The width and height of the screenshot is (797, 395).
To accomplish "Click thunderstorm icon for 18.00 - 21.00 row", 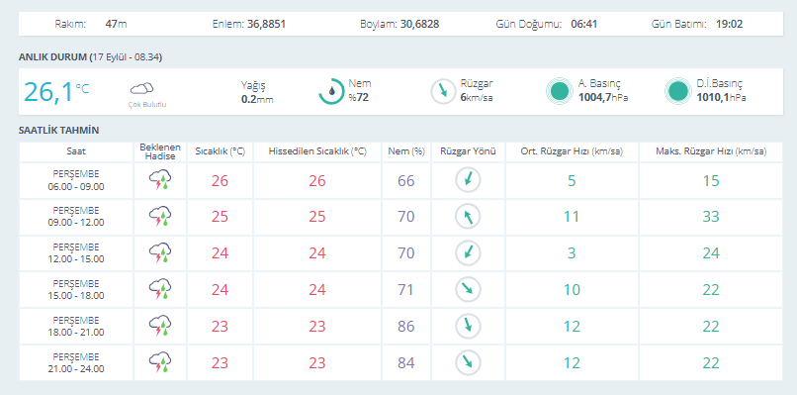I will coord(160,327).
